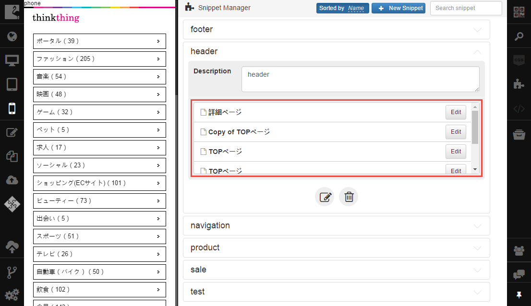531x306 pixels.
Task: Open the ショッピング(ECサイト) ( 101 ) category
Action: coord(99,183)
